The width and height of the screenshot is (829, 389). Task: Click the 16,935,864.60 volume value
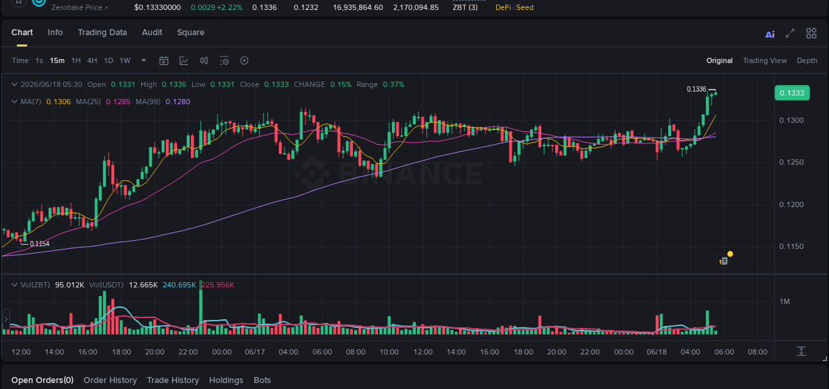358,7
